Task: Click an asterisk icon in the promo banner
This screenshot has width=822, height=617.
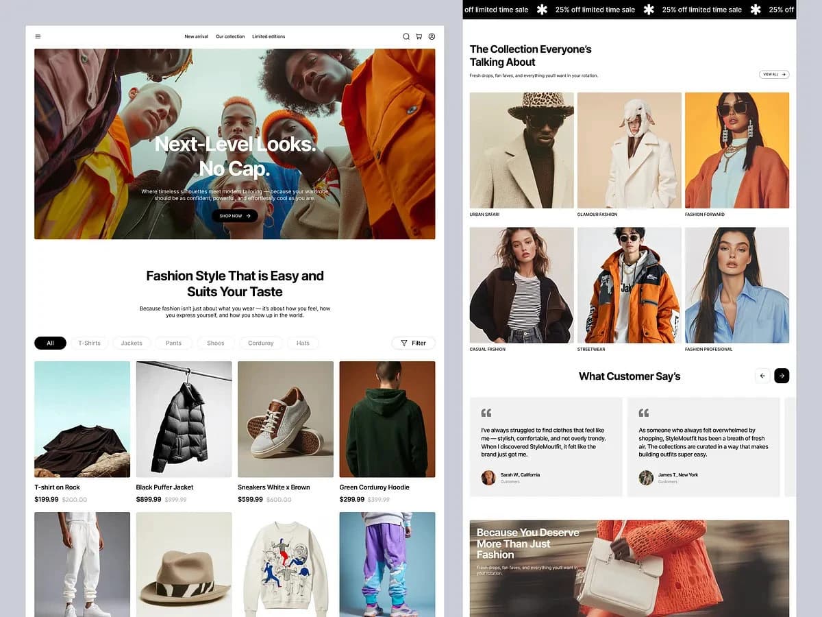Action: pyautogui.click(x=649, y=10)
